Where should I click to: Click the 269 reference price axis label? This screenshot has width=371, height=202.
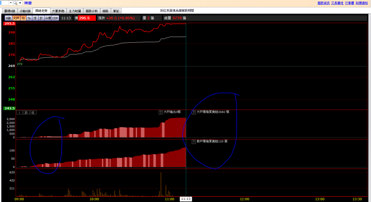11,66
